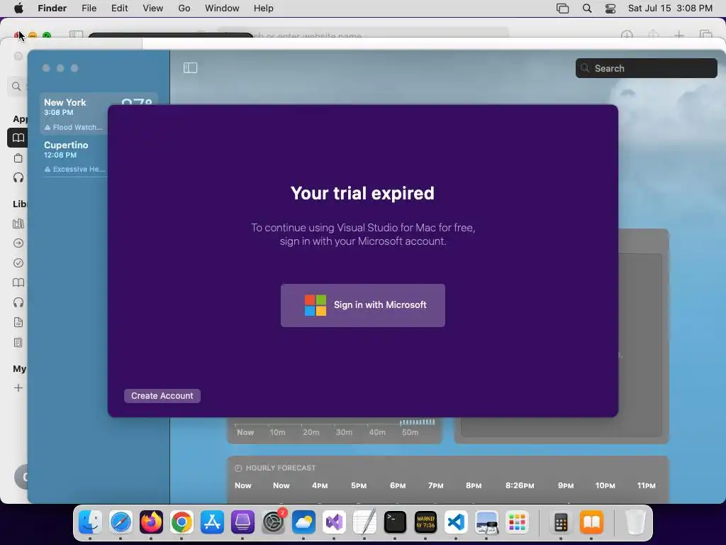Open Apple Configurator from the Dock
The height and width of the screenshot is (545, 726).
(x=242, y=522)
